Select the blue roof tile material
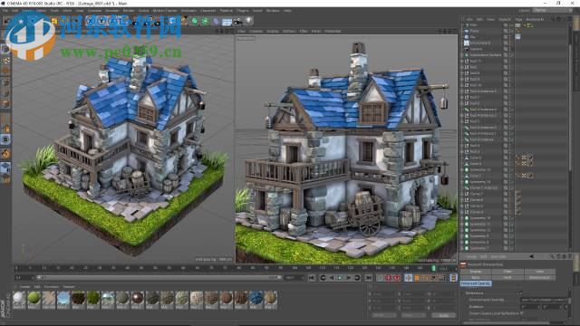This screenshot has height=326, width=580. (256, 299)
